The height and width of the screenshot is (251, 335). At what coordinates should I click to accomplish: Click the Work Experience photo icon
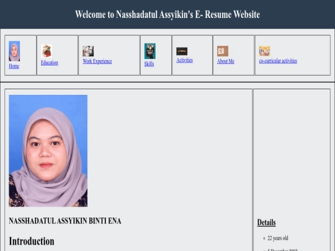88,51
